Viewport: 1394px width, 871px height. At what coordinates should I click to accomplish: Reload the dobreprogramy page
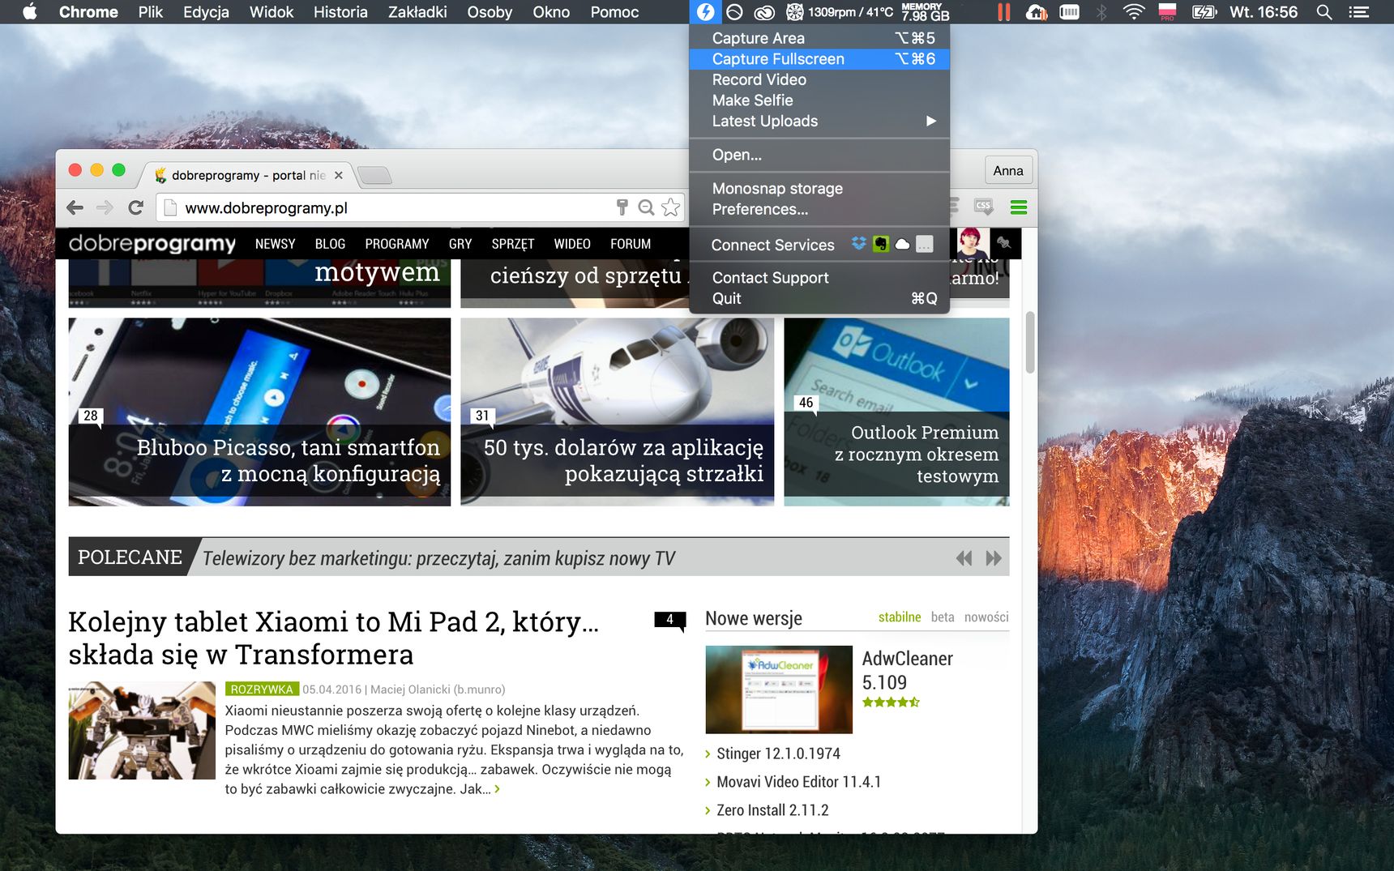click(x=136, y=207)
